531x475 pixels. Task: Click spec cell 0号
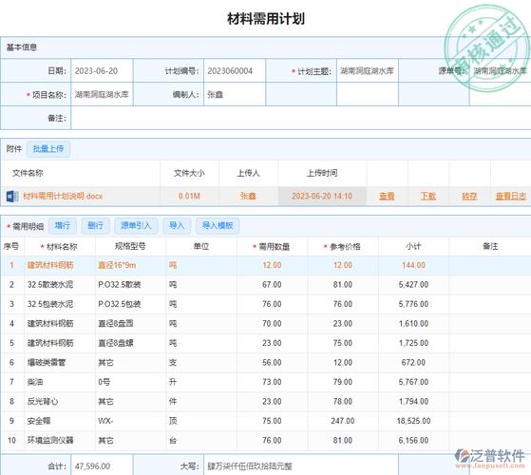(x=104, y=382)
